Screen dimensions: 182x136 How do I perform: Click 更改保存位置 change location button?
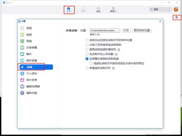coord(142,31)
